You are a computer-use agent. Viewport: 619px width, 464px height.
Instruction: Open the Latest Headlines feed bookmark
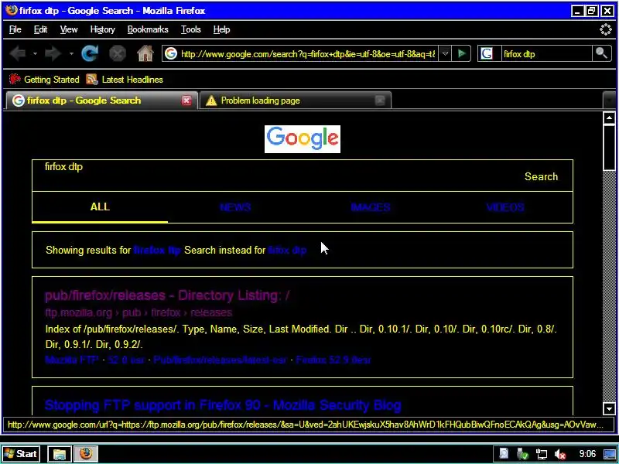point(125,80)
